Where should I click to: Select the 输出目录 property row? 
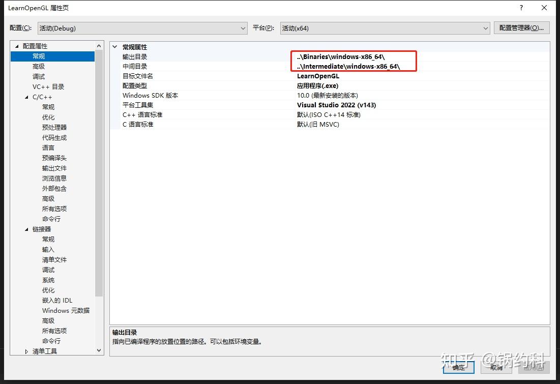pyautogui.click(x=330, y=57)
